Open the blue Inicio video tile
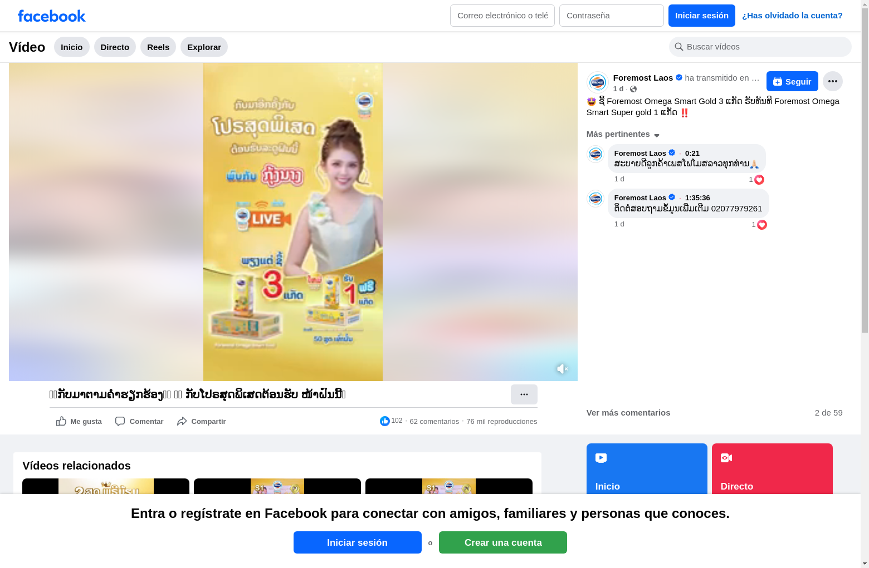 pyautogui.click(x=647, y=469)
